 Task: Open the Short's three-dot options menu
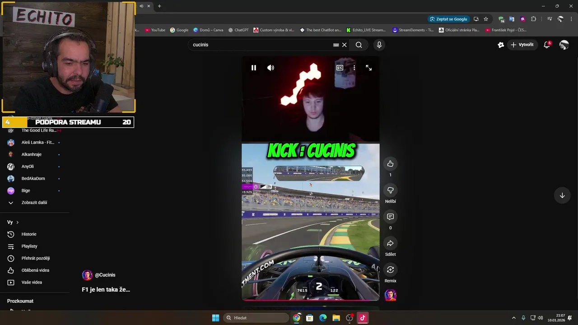tap(354, 68)
